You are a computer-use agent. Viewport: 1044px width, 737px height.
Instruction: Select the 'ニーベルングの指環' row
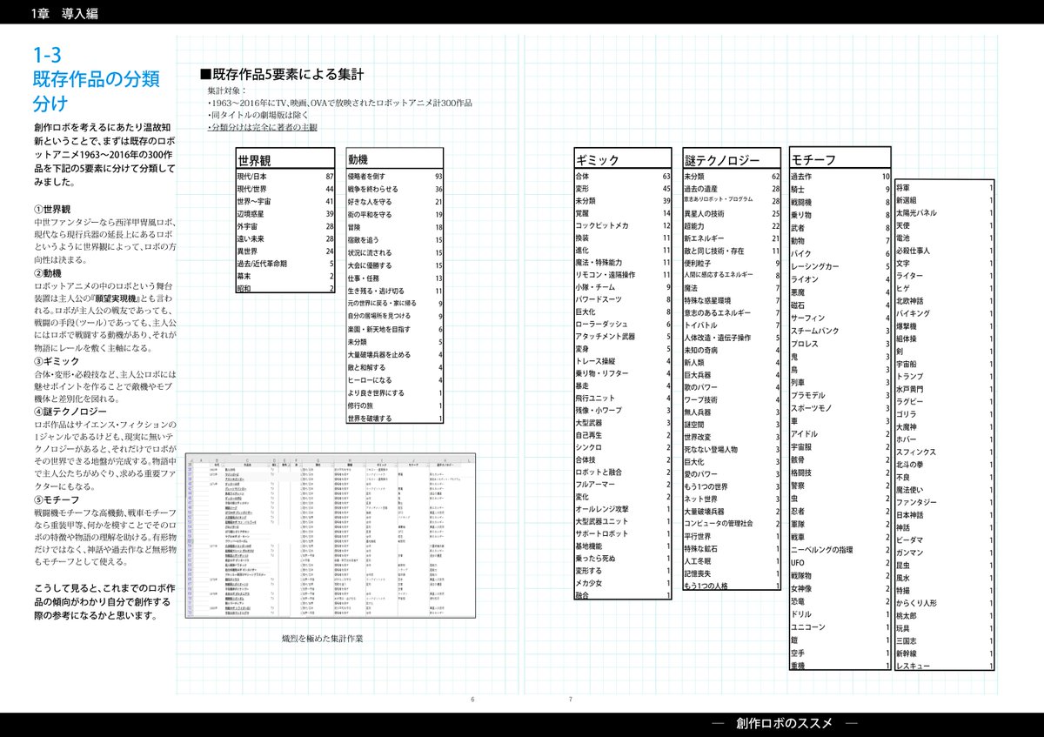point(840,550)
